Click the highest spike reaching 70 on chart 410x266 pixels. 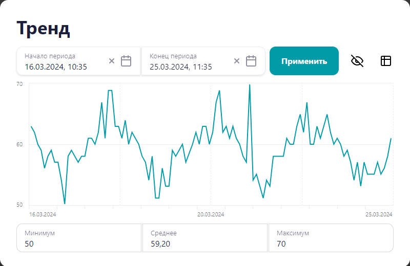tap(250, 84)
